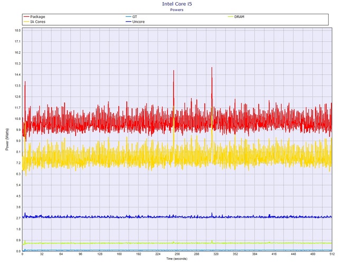Click the 5.4 y-axis tick label
Screen dimensions: 354x265
click(18, 185)
